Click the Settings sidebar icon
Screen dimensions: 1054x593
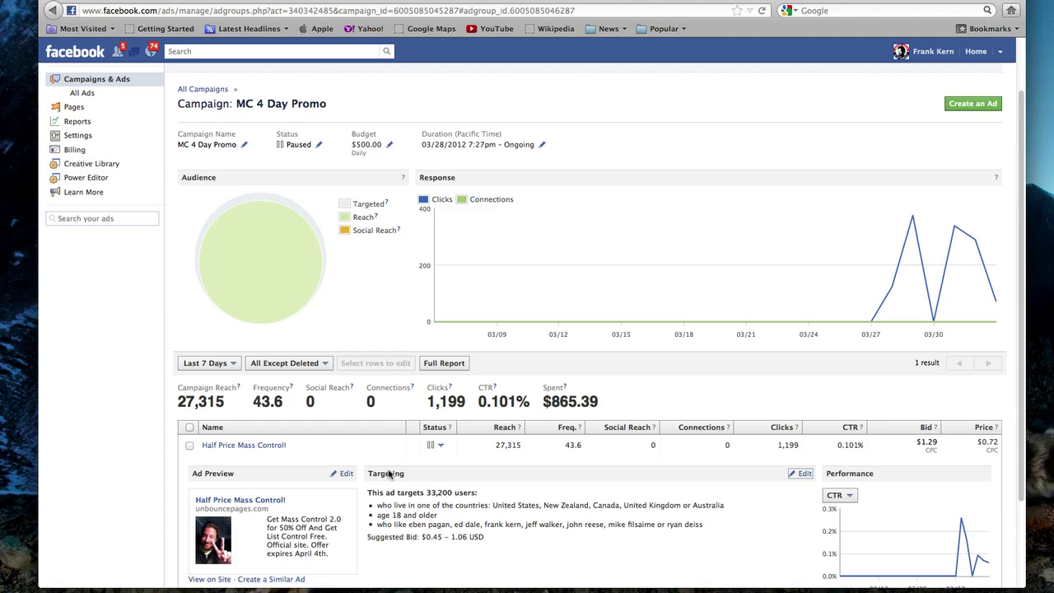coord(55,135)
